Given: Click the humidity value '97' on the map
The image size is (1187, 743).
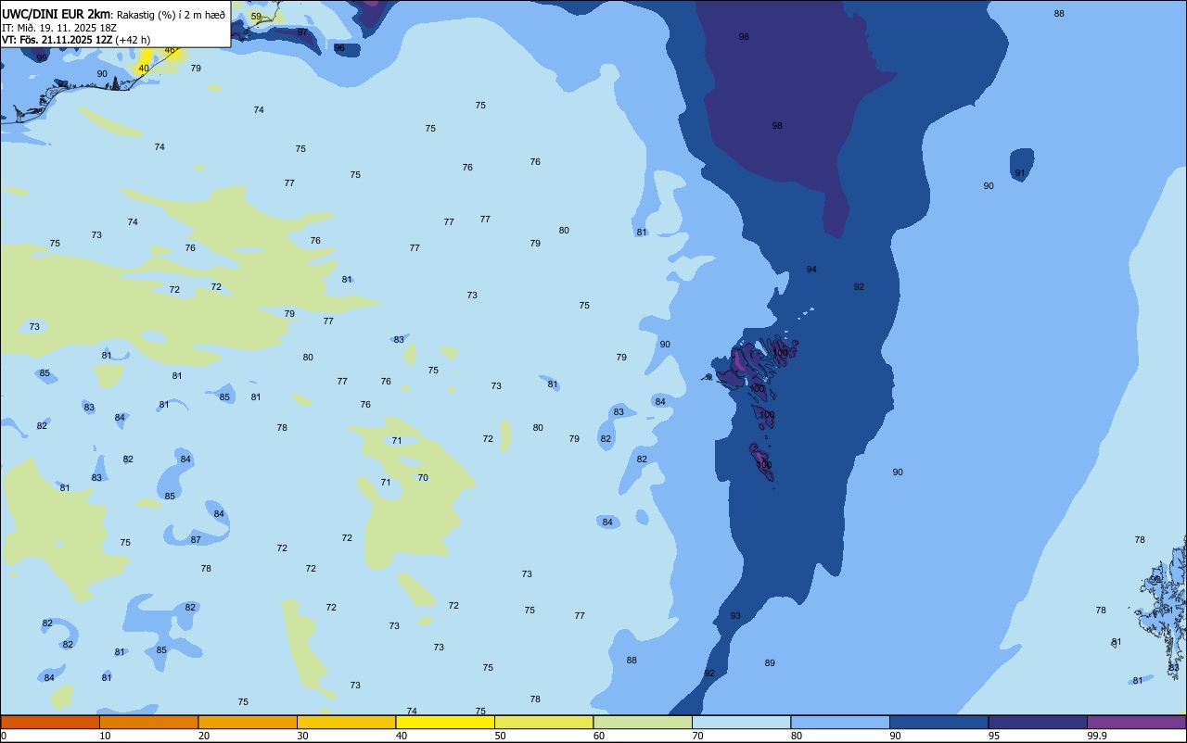Looking at the screenshot, I should (x=302, y=32).
